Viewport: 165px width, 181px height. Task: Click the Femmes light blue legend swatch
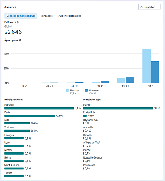pos(67,90)
